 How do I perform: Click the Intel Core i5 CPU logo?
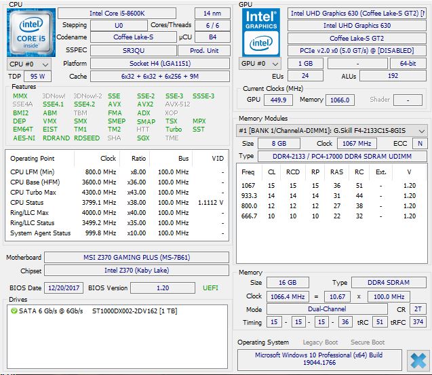click(x=31, y=33)
